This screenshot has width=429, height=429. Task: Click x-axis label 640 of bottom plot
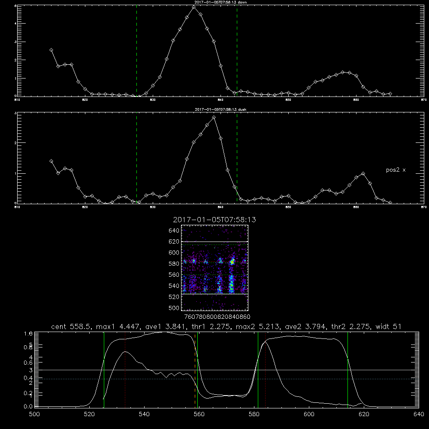point(419,414)
